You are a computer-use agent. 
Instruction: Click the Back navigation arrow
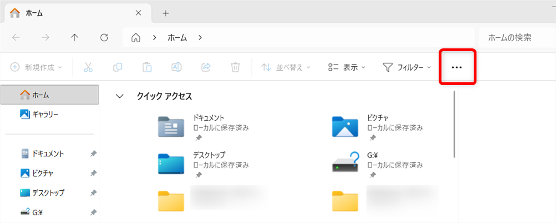(16, 38)
